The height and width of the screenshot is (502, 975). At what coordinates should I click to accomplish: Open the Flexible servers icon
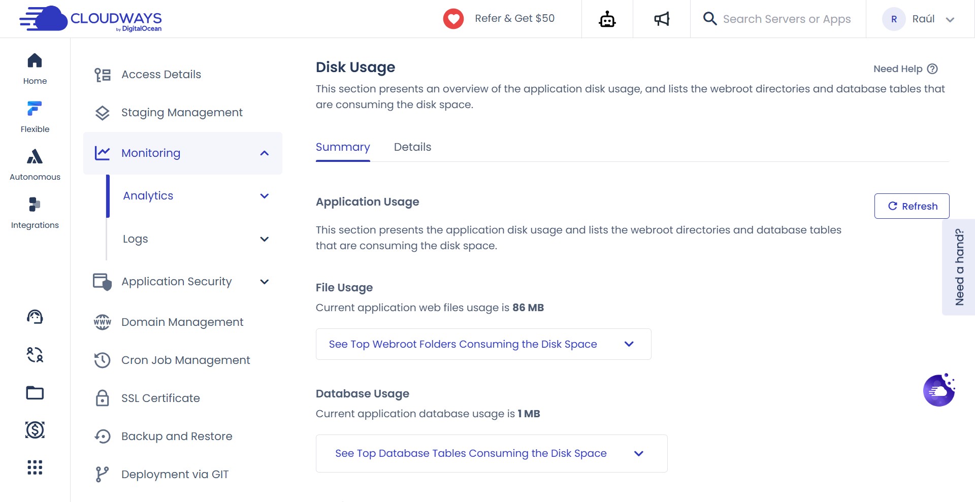[x=35, y=109]
